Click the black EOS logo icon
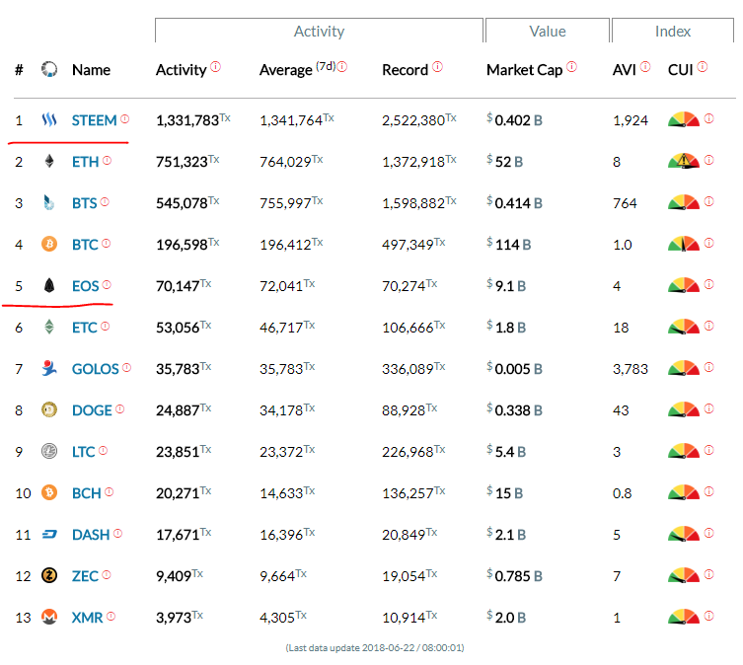Image resolution: width=743 pixels, height=665 pixels. (x=49, y=285)
